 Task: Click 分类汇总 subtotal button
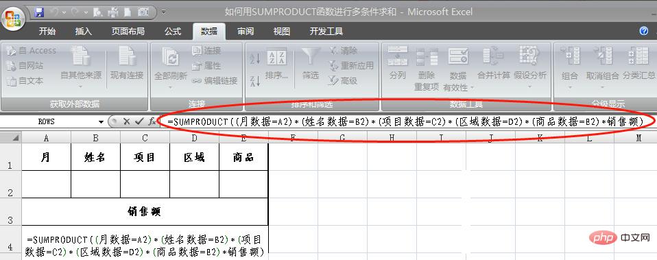pyautogui.click(x=638, y=64)
